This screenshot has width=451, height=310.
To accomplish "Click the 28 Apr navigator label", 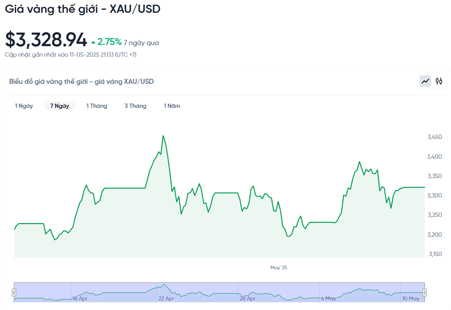I will tap(248, 298).
